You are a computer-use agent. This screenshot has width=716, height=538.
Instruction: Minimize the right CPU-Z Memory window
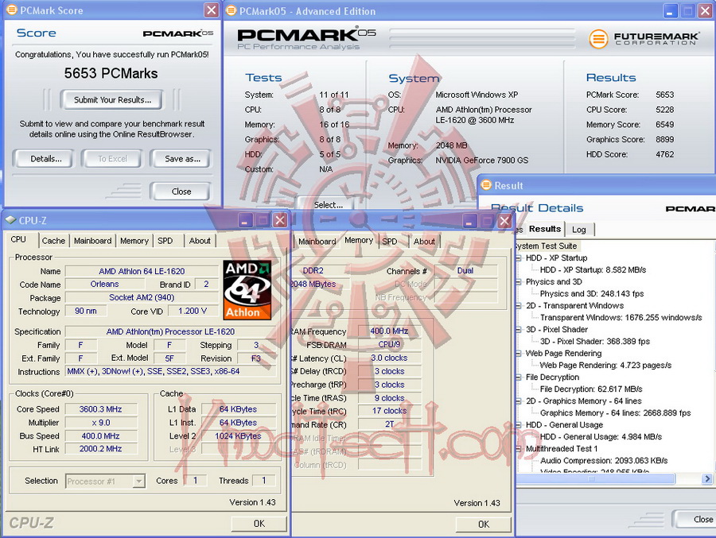(x=469, y=221)
